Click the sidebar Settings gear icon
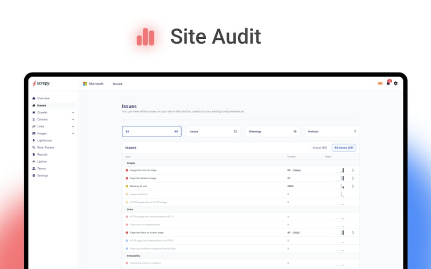Viewport: 431px width, 269px height. (34, 175)
